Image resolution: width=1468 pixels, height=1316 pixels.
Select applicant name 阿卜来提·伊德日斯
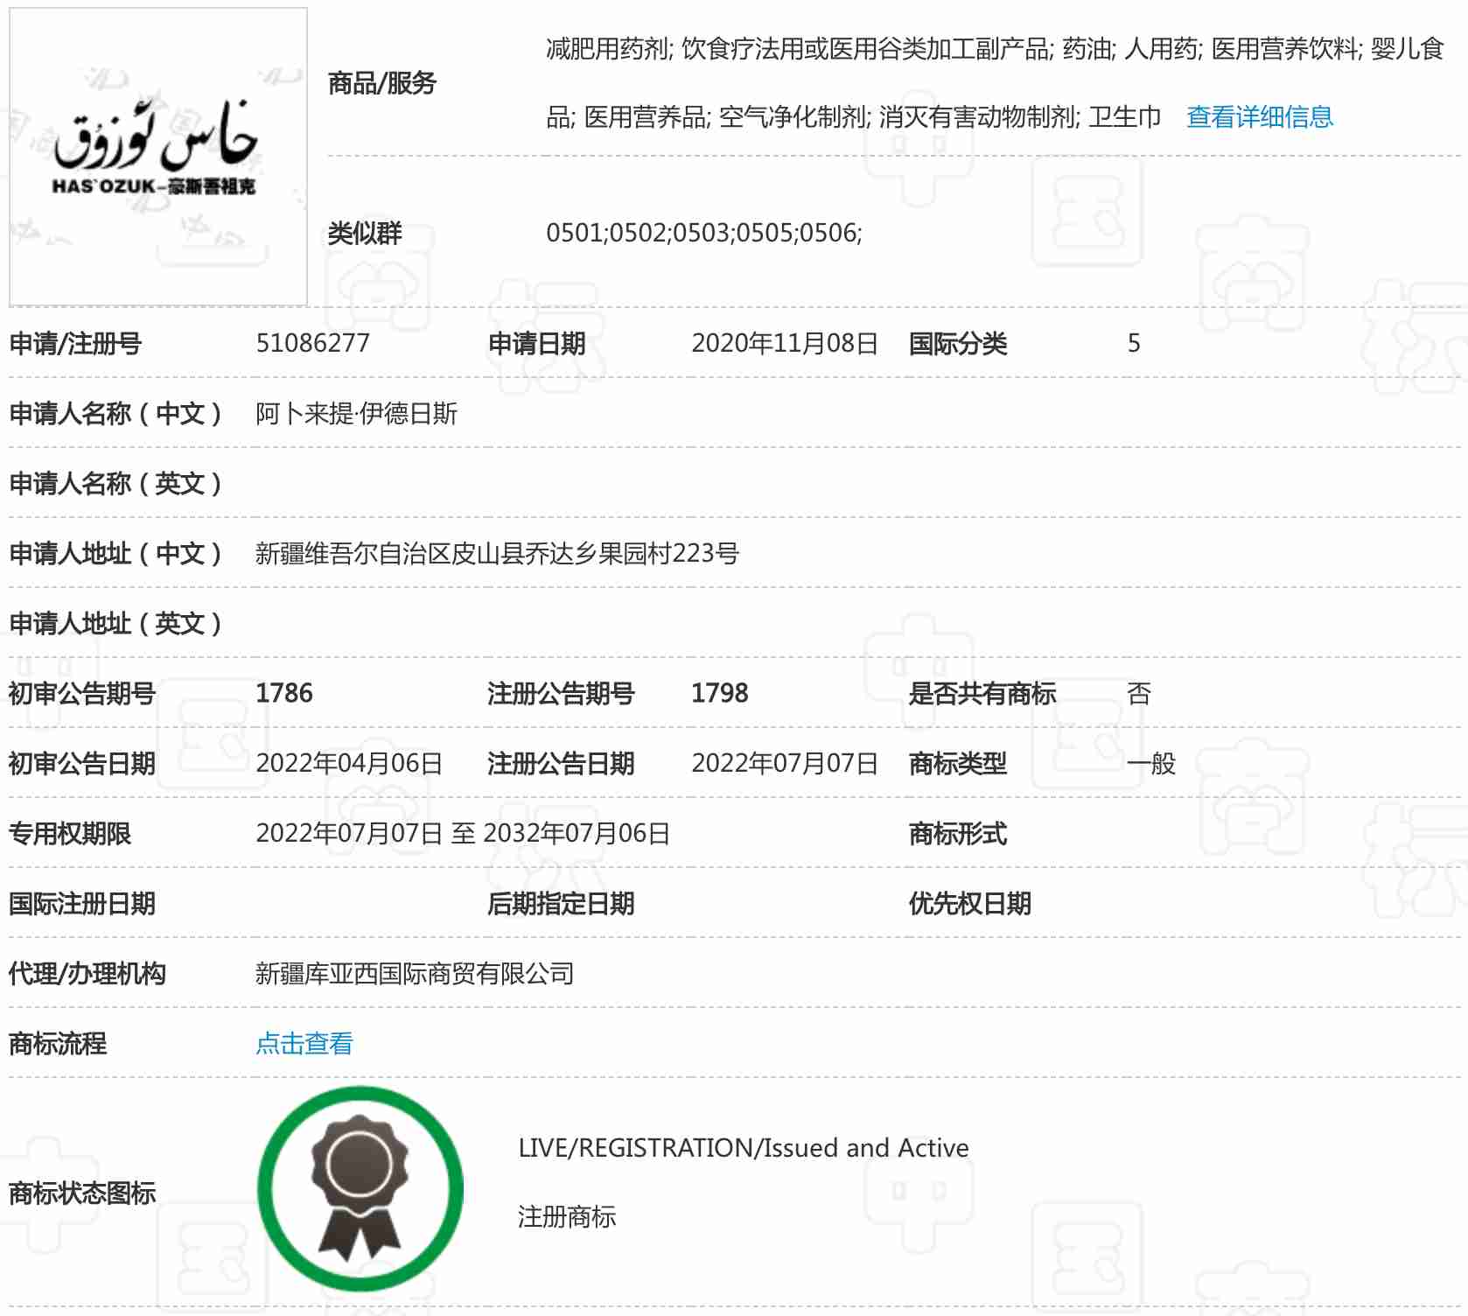click(x=356, y=413)
